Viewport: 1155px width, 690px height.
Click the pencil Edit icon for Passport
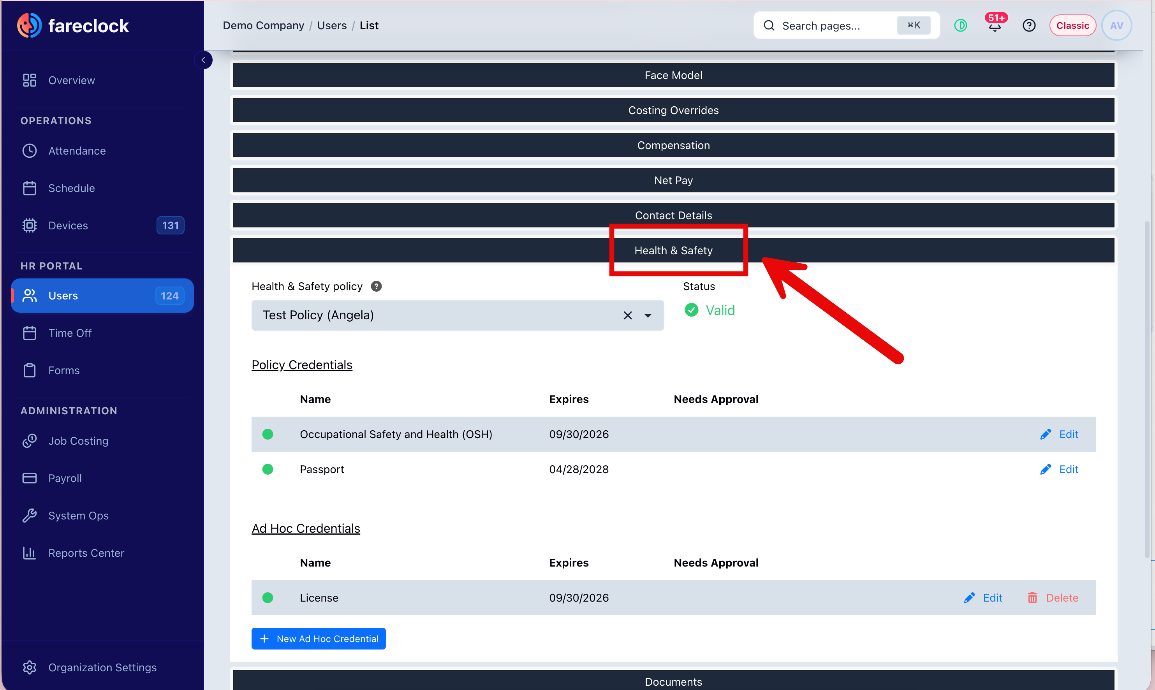pyautogui.click(x=1045, y=470)
